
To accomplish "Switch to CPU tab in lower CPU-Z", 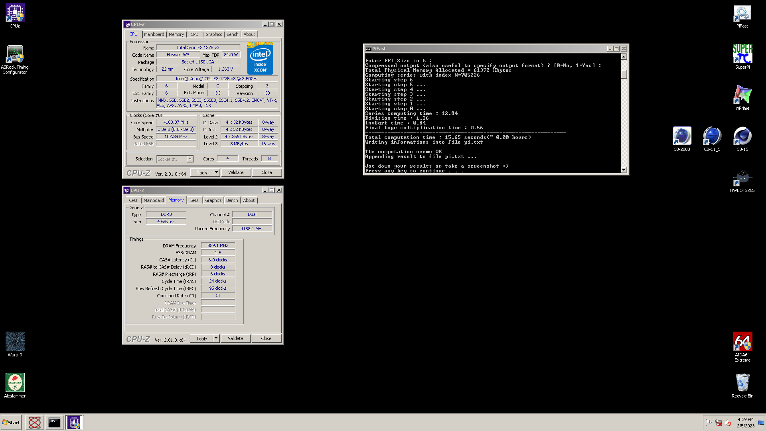I will [x=133, y=200].
